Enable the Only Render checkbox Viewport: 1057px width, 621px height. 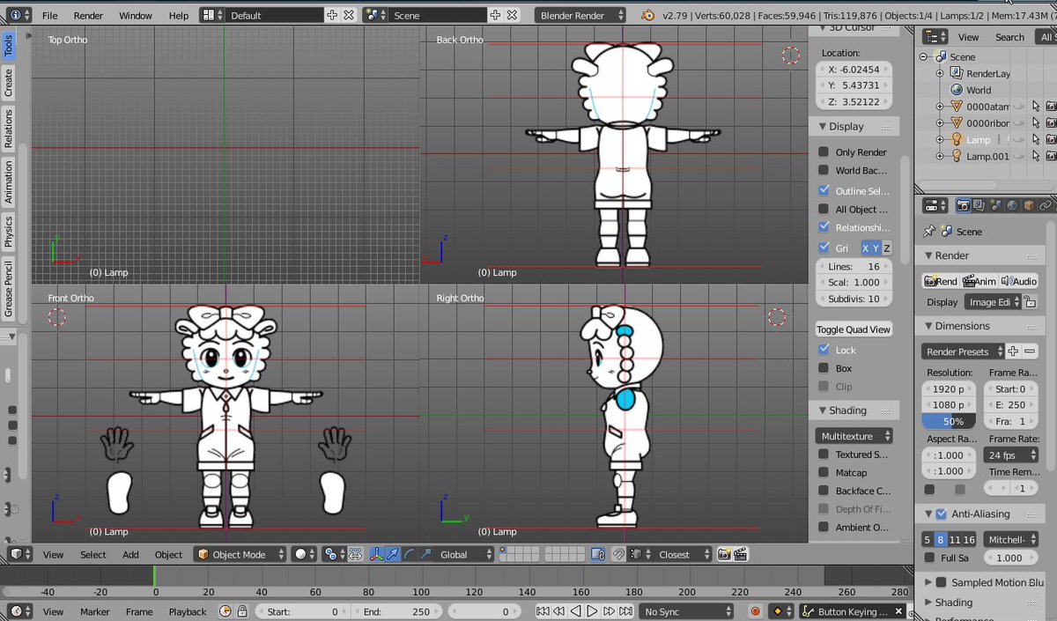pyautogui.click(x=824, y=152)
